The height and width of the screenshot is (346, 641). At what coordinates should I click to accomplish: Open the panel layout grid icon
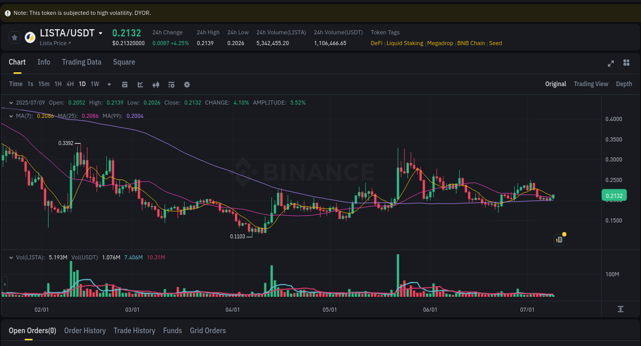[626, 63]
